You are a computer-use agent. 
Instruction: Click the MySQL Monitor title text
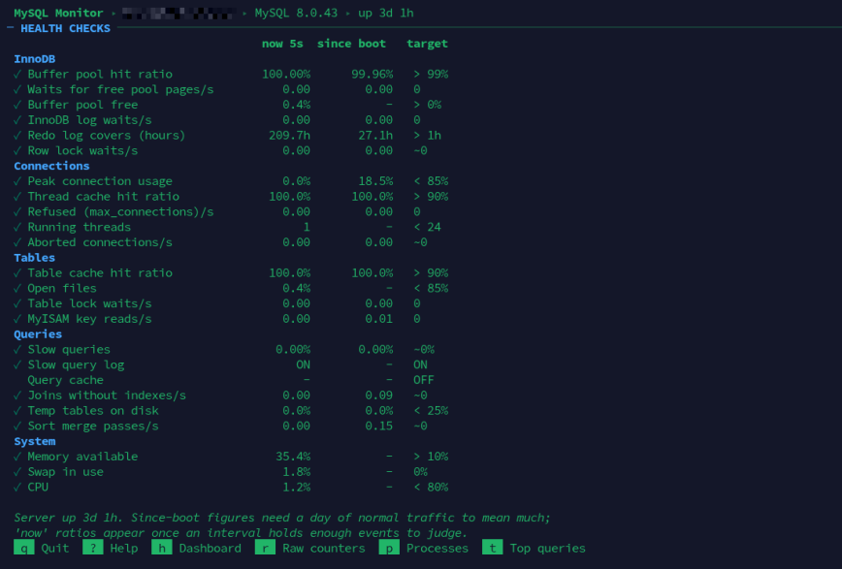pos(58,13)
